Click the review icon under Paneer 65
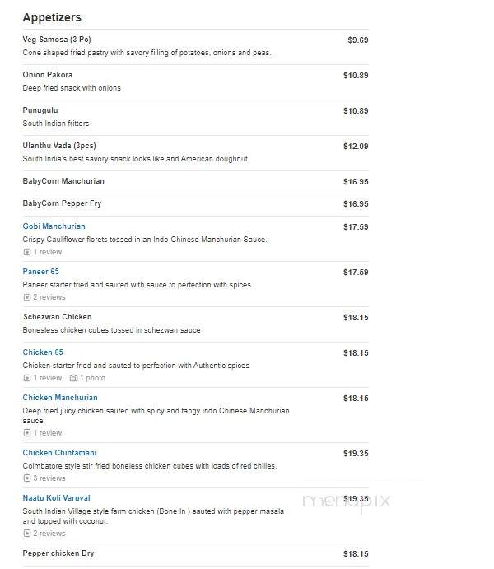Image resolution: width=494 pixels, height=569 pixels. [x=27, y=297]
